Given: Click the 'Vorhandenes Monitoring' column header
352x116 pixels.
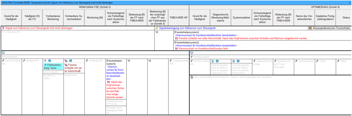Looking at the screenshot, I should [x=53, y=18].
